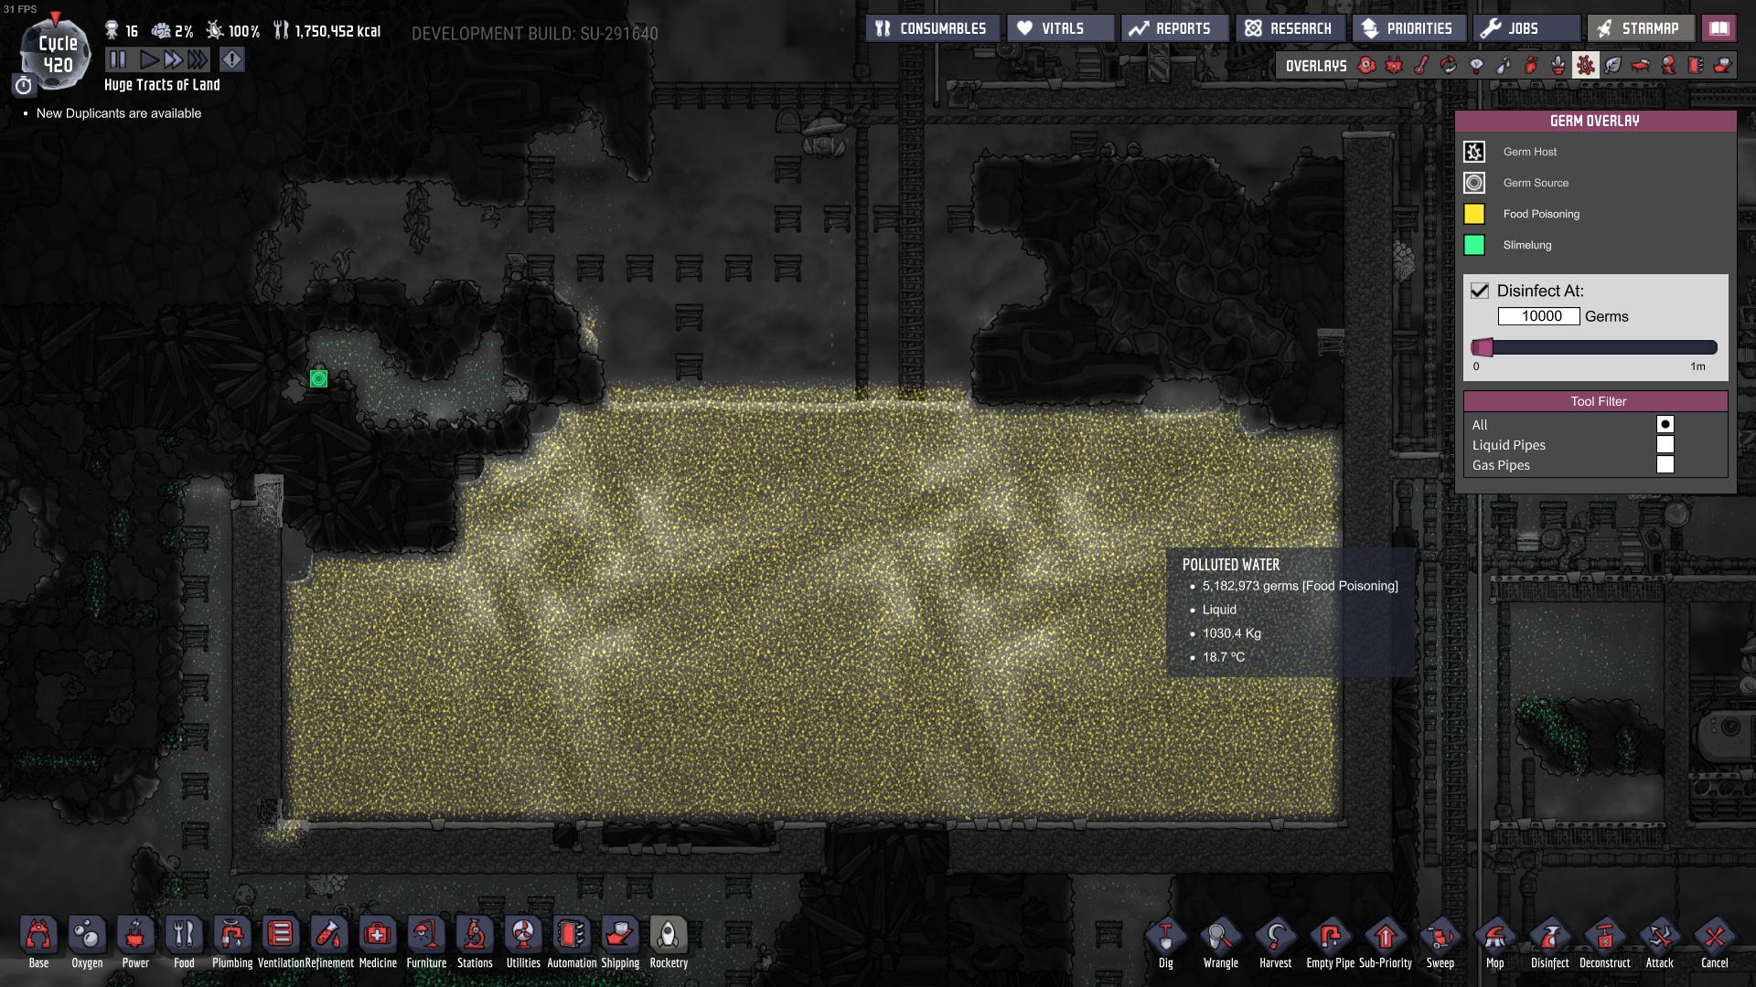Open the Starmap screen
The height and width of the screenshot is (987, 1756).
[1640, 28]
